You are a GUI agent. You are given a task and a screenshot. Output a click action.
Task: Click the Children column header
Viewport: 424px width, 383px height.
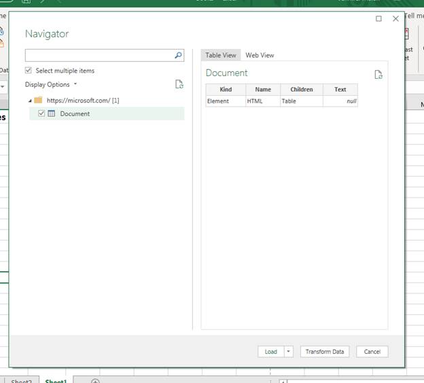pyautogui.click(x=302, y=90)
